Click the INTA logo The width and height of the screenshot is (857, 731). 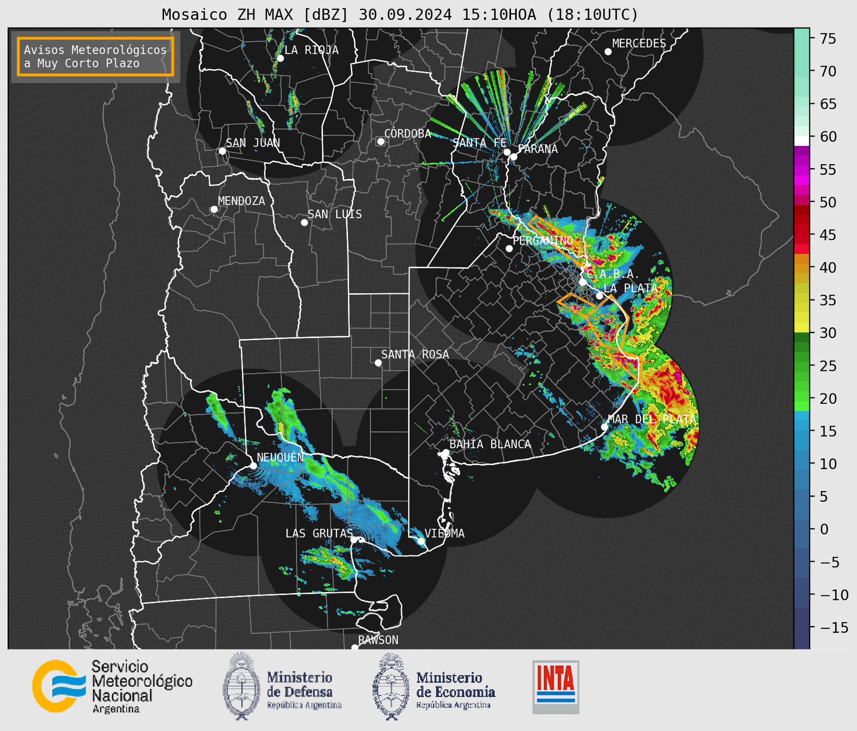[556, 687]
